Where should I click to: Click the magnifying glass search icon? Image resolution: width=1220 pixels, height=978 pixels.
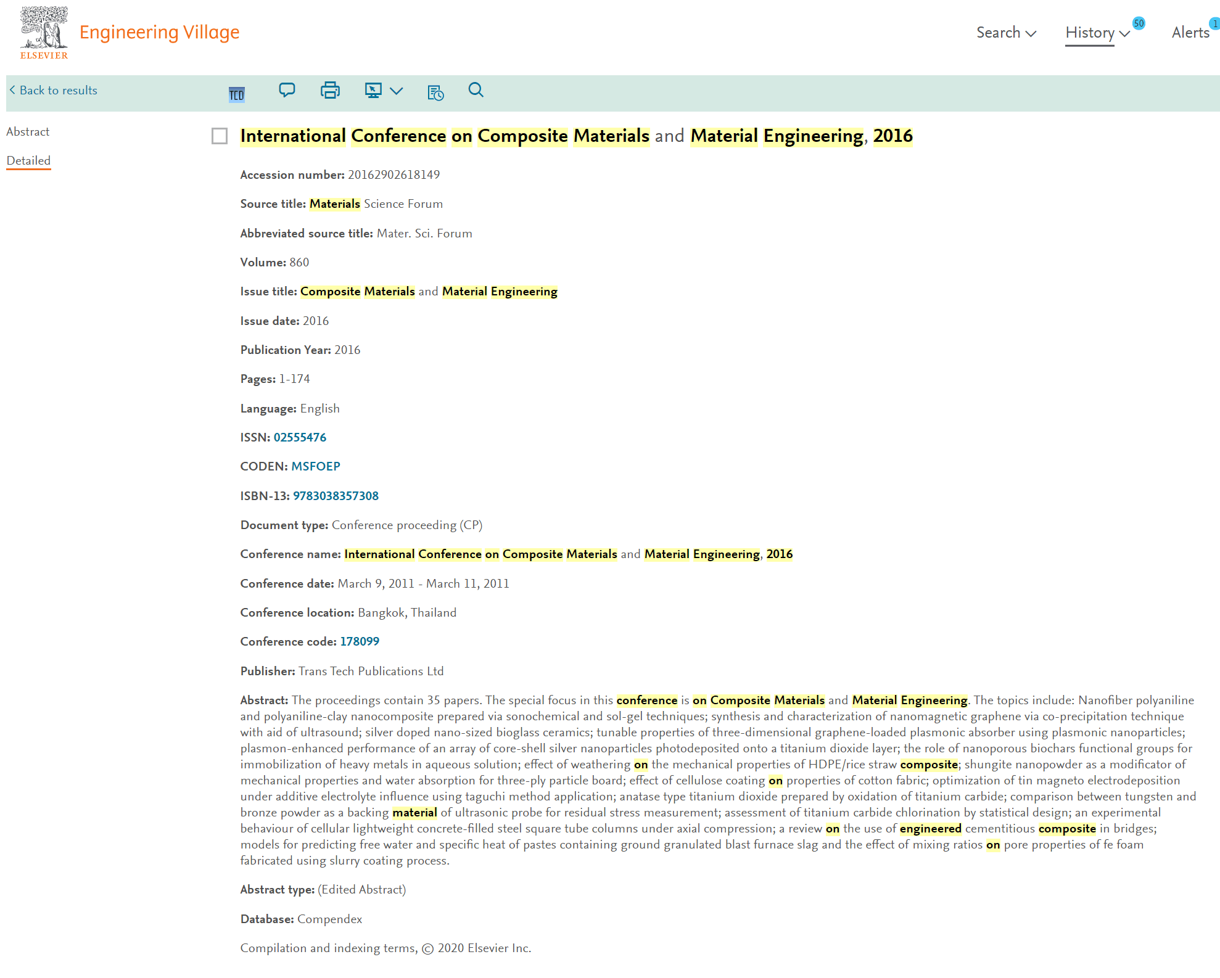(x=476, y=90)
